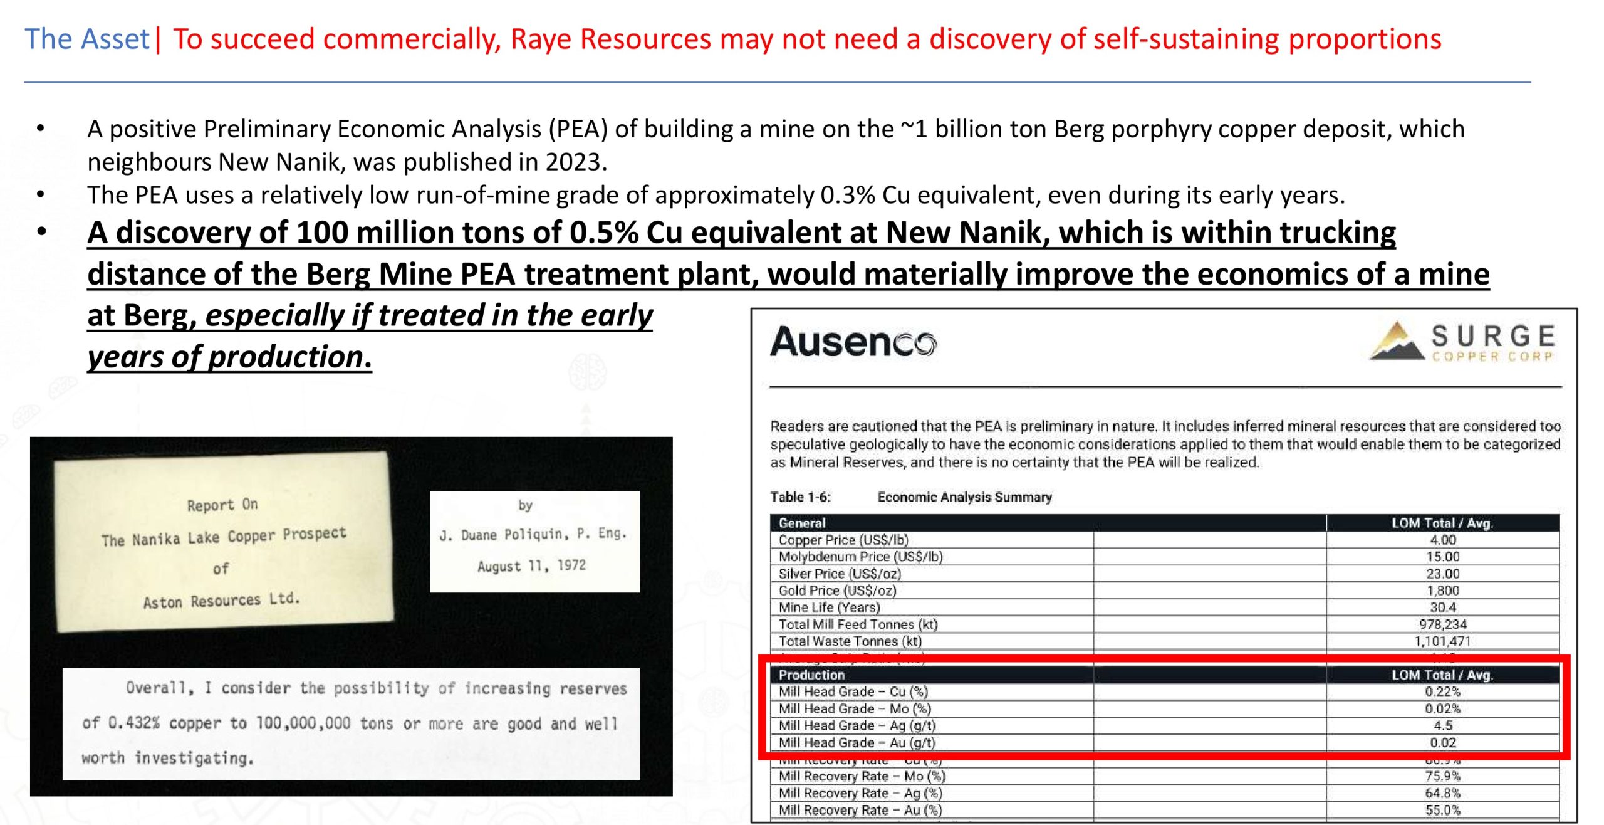
Task: Click the bullet mentioning PEA published in 2023
Action: pos(776,145)
